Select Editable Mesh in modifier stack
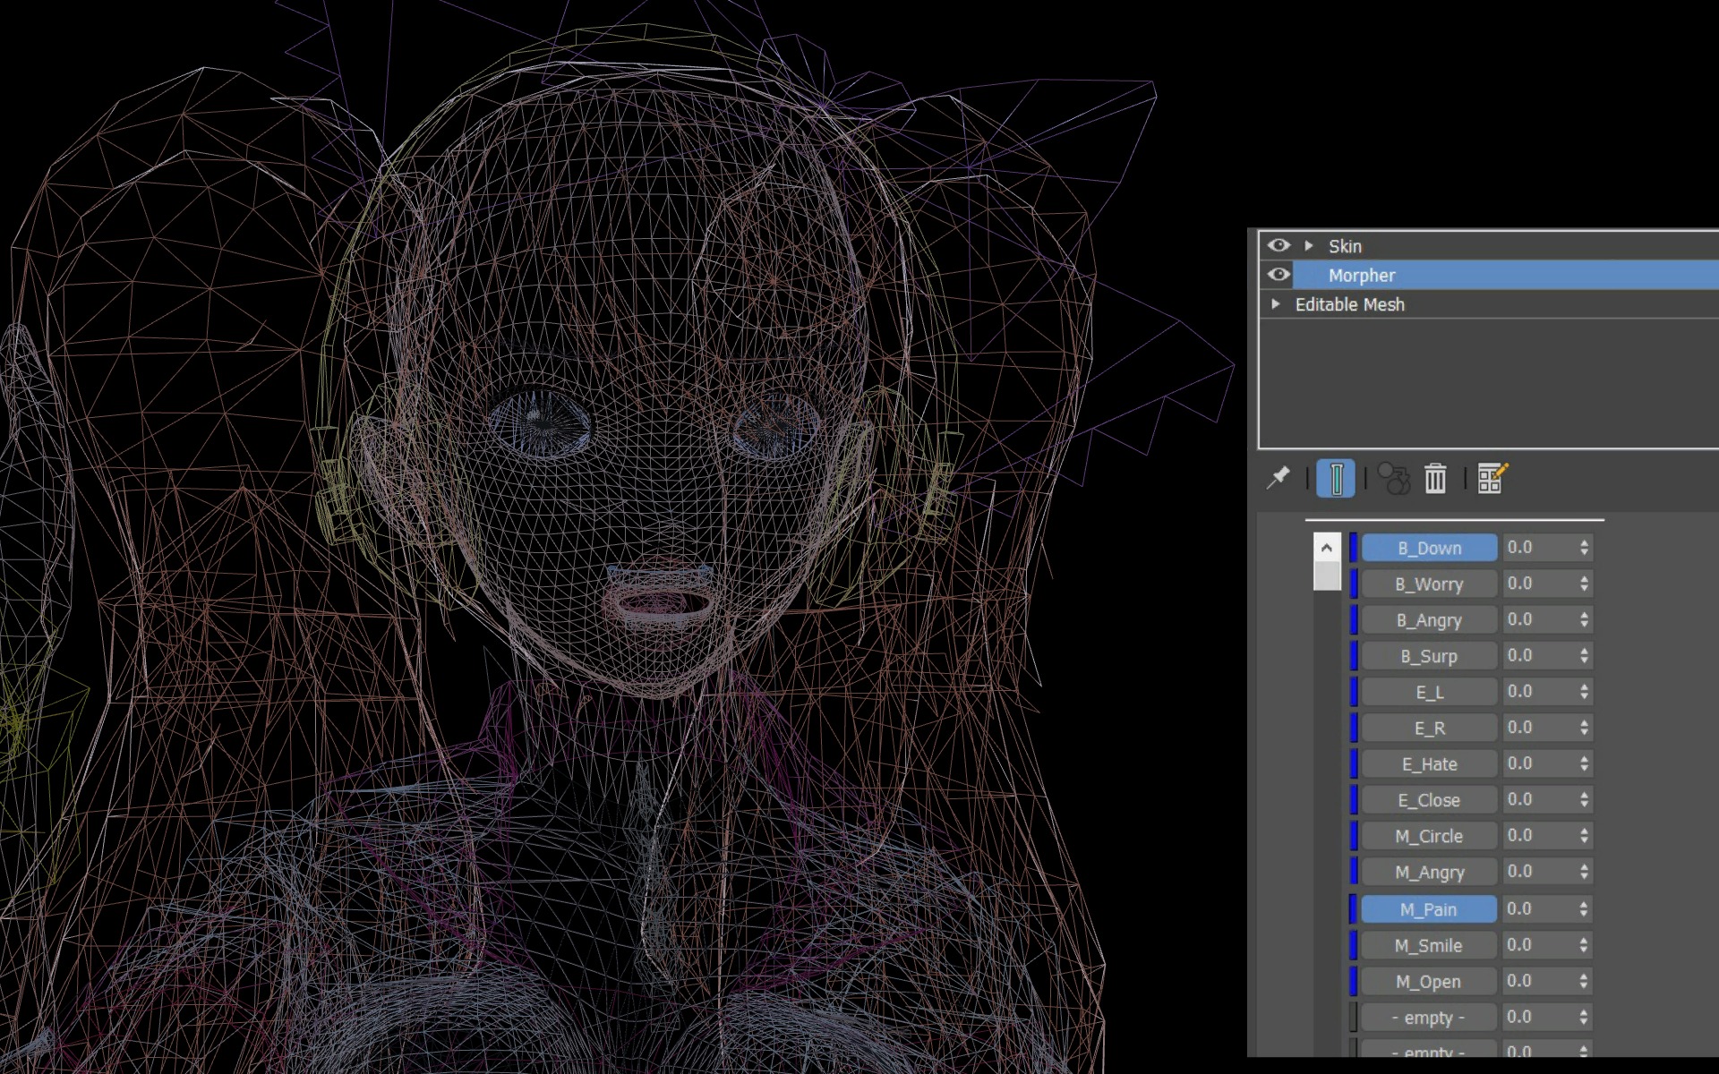This screenshot has height=1074, width=1719. point(1349,305)
